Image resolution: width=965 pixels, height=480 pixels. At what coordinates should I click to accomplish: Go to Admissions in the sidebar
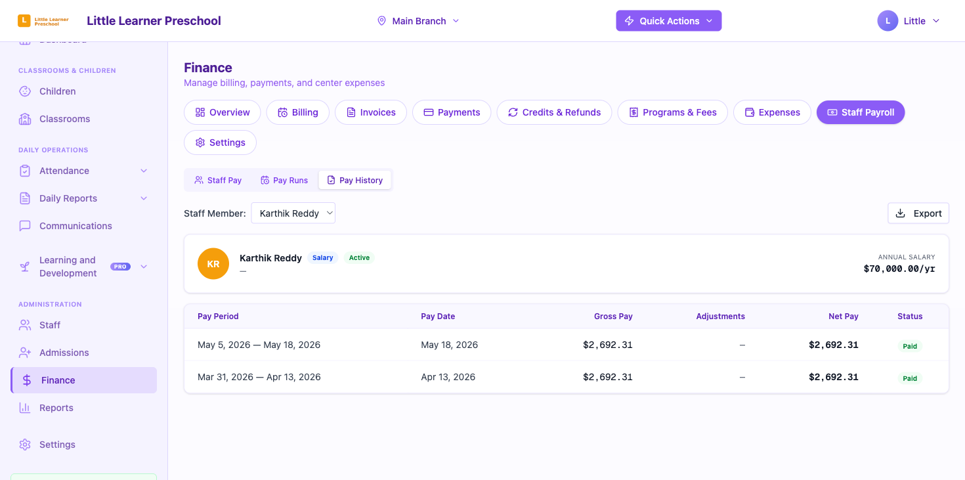(x=84, y=353)
